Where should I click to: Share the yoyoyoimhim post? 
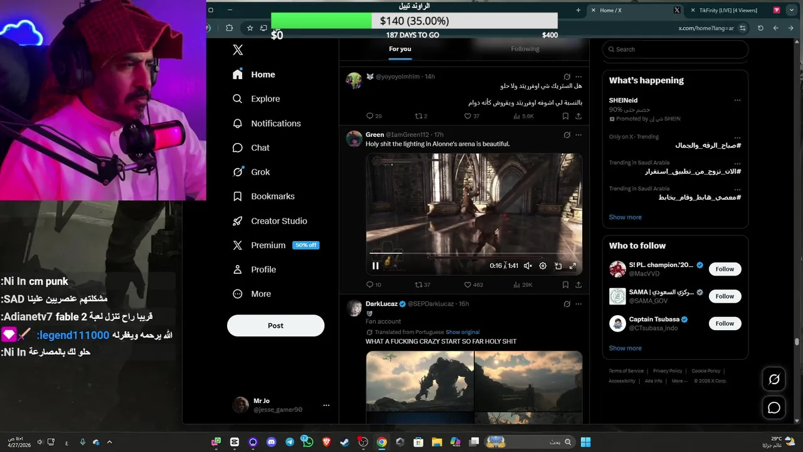(578, 116)
